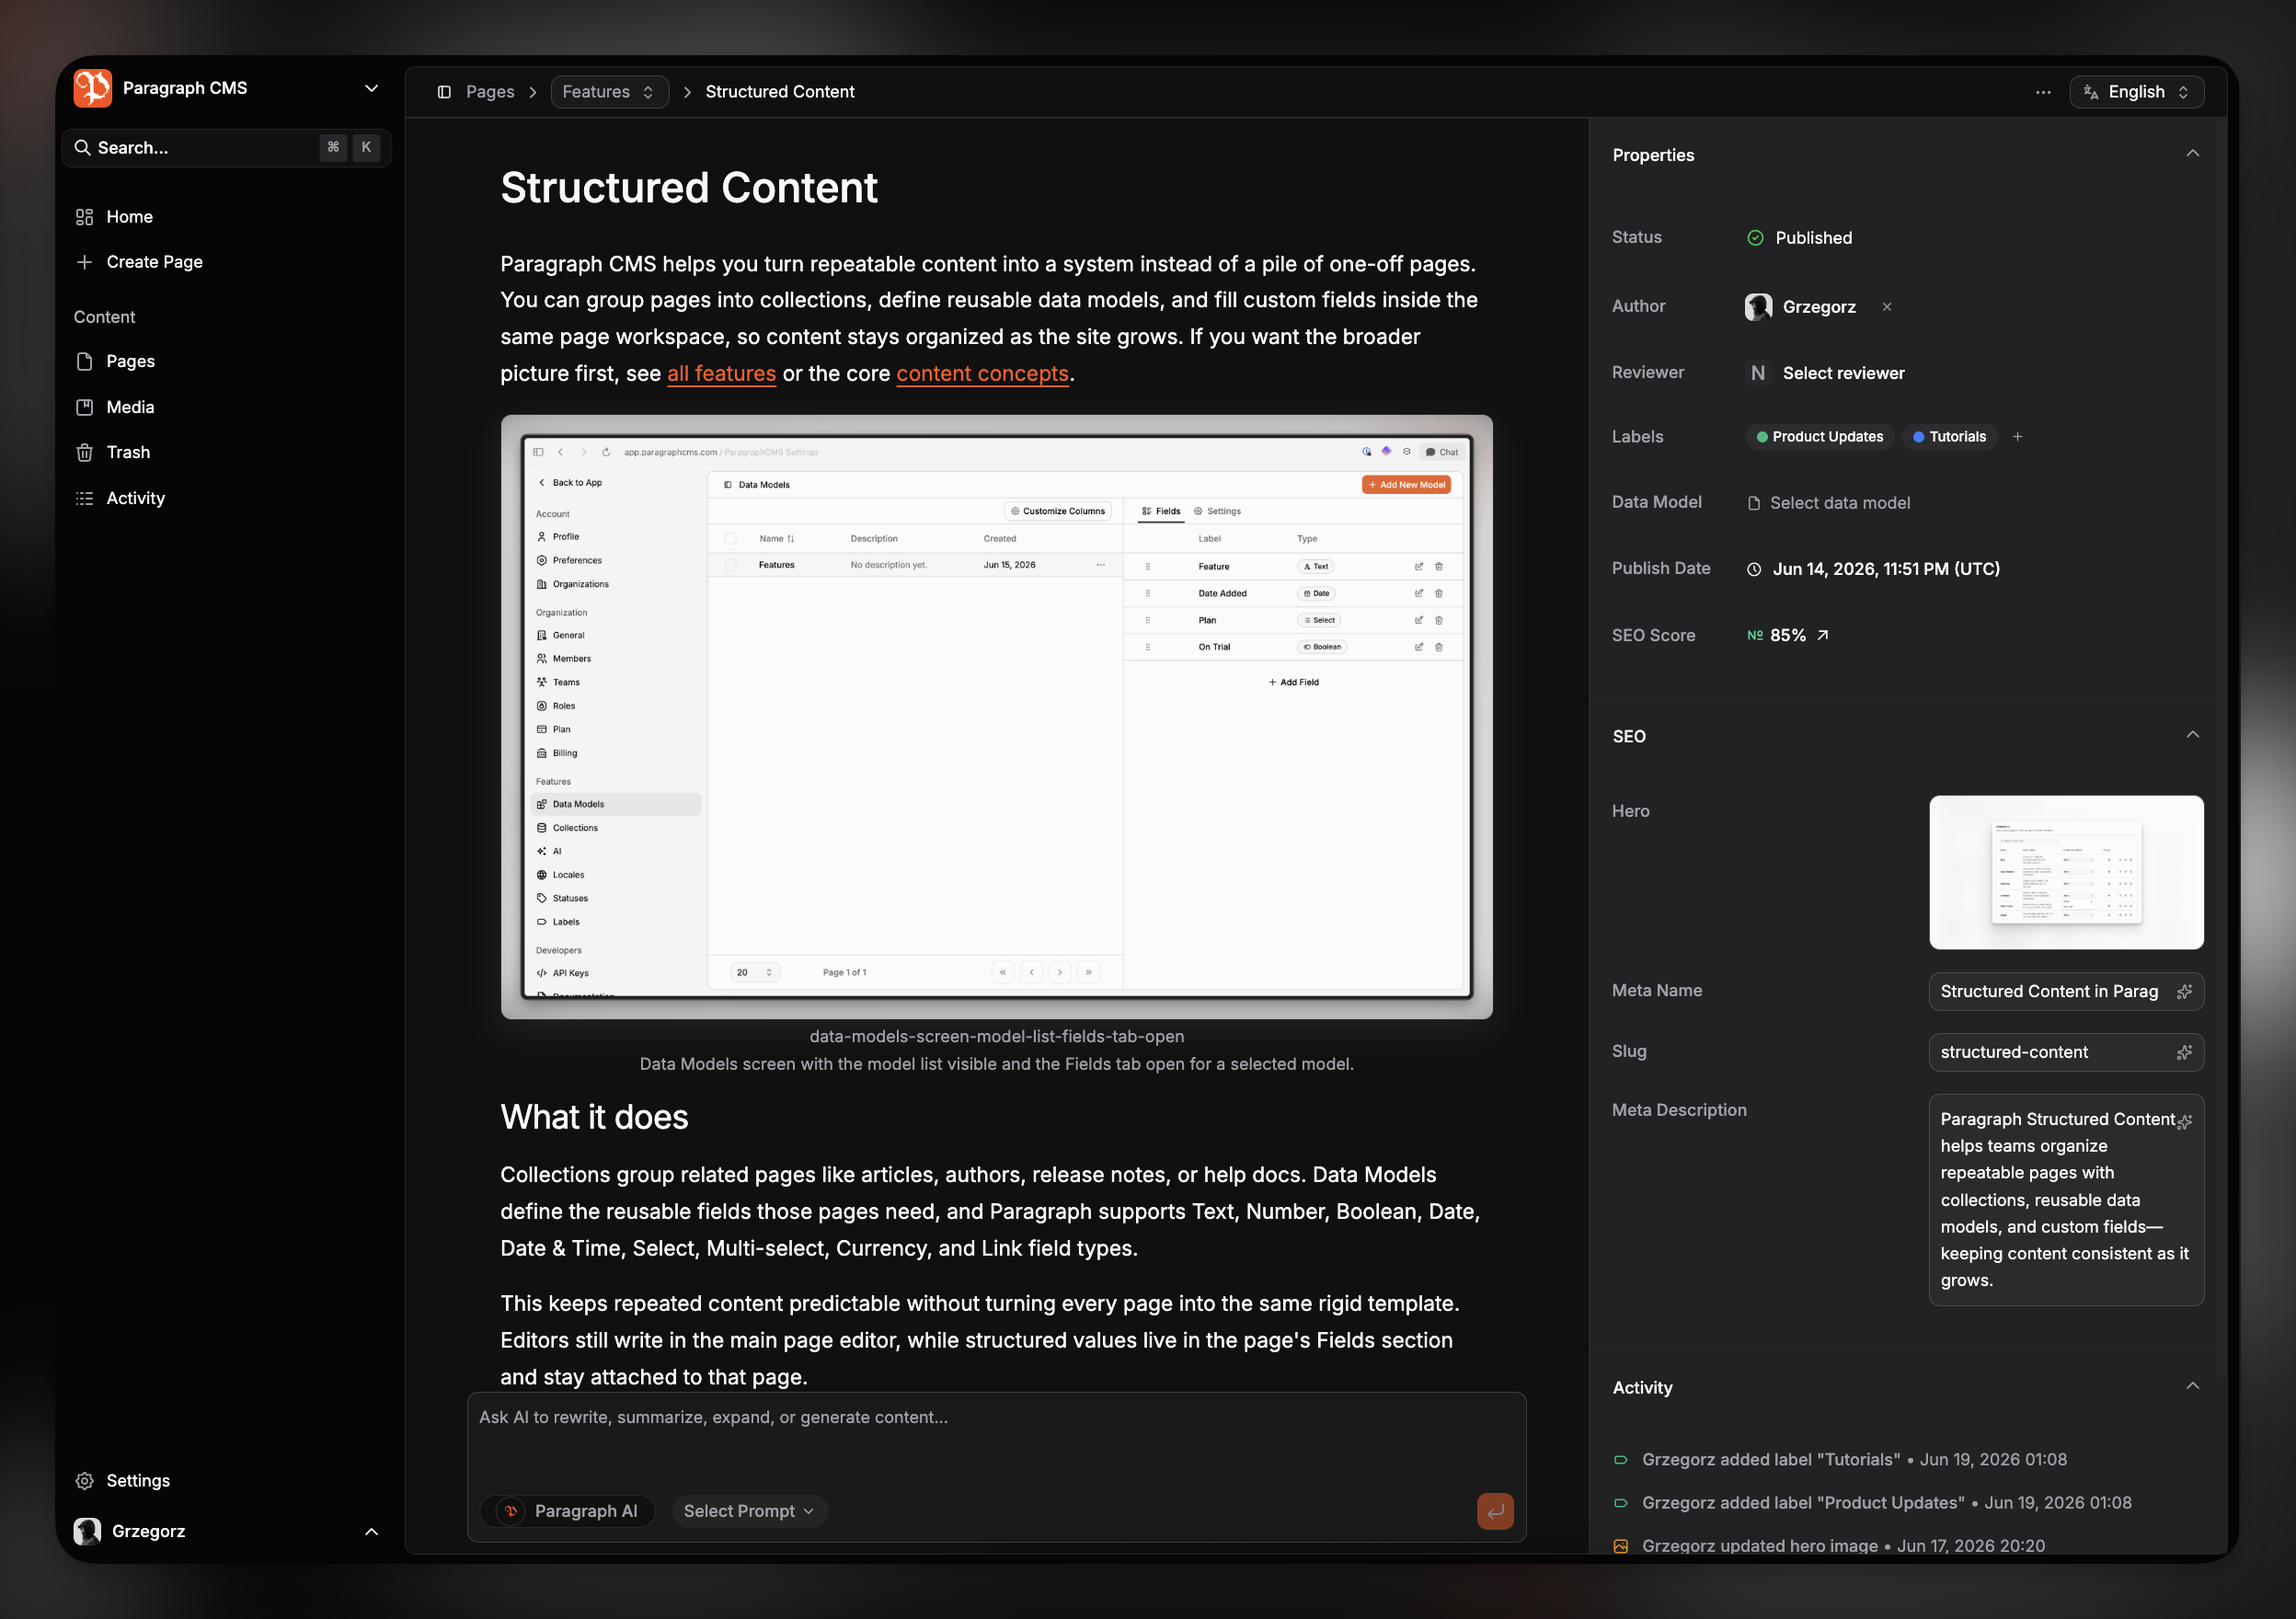Click the Product Updates label
The height and width of the screenshot is (1619, 2296).
tap(1819, 437)
